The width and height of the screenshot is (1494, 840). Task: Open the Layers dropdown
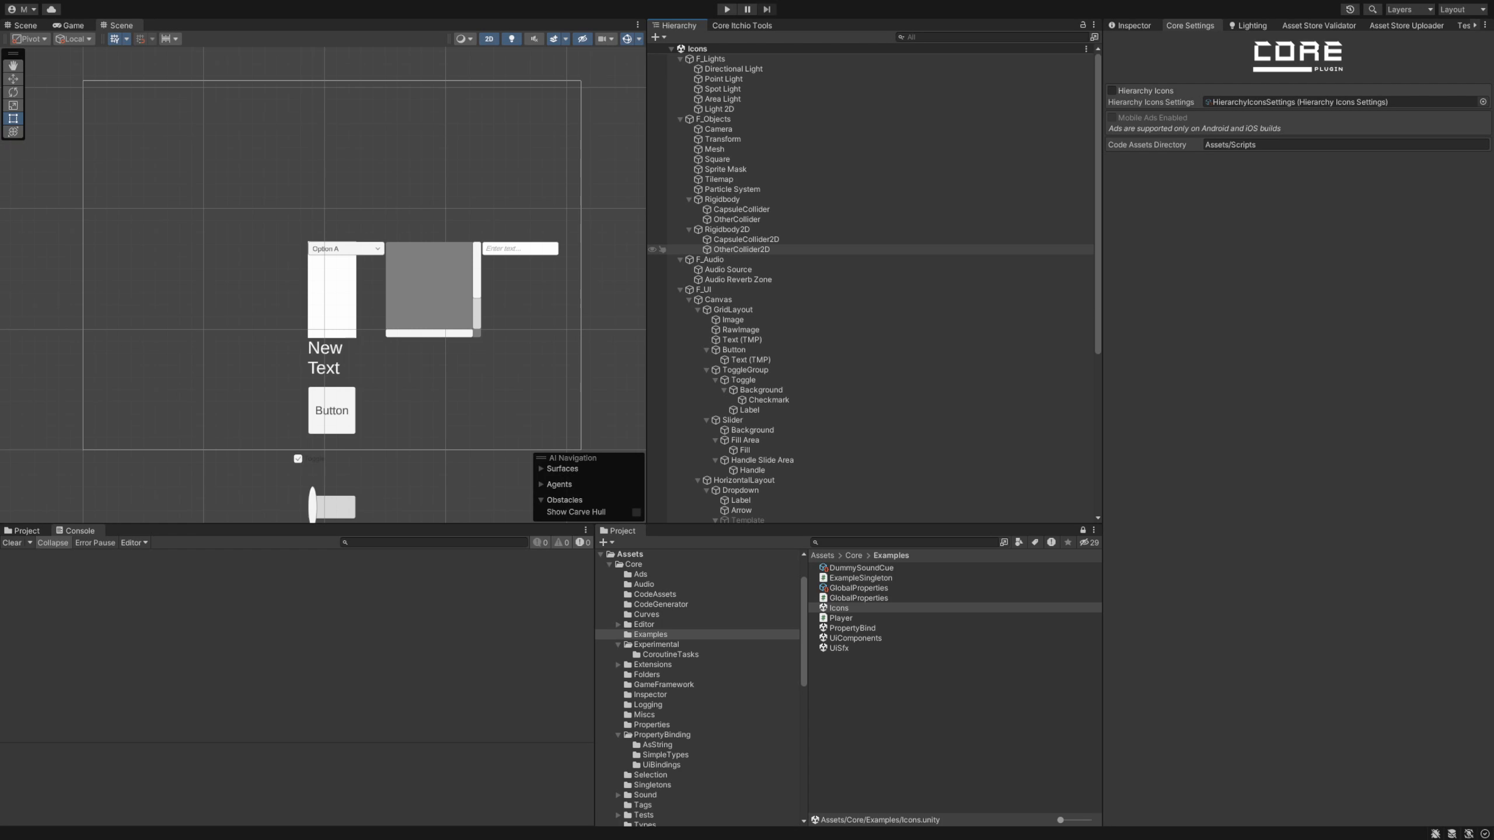tap(1410, 9)
